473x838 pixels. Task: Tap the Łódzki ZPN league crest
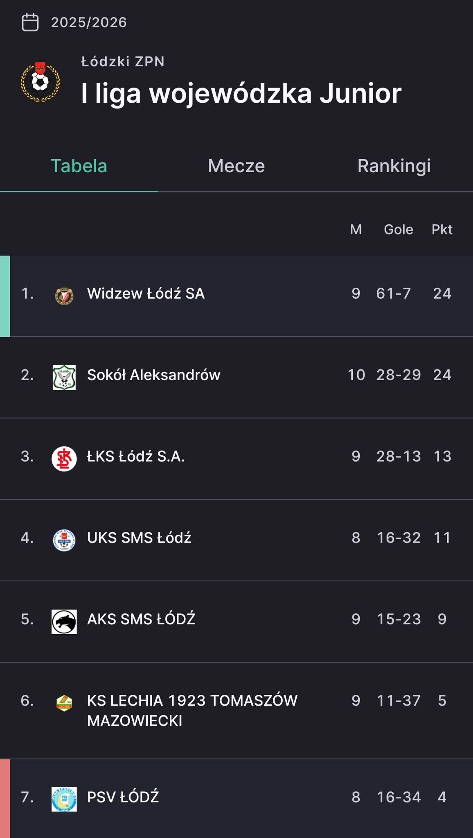click(40, 82)
